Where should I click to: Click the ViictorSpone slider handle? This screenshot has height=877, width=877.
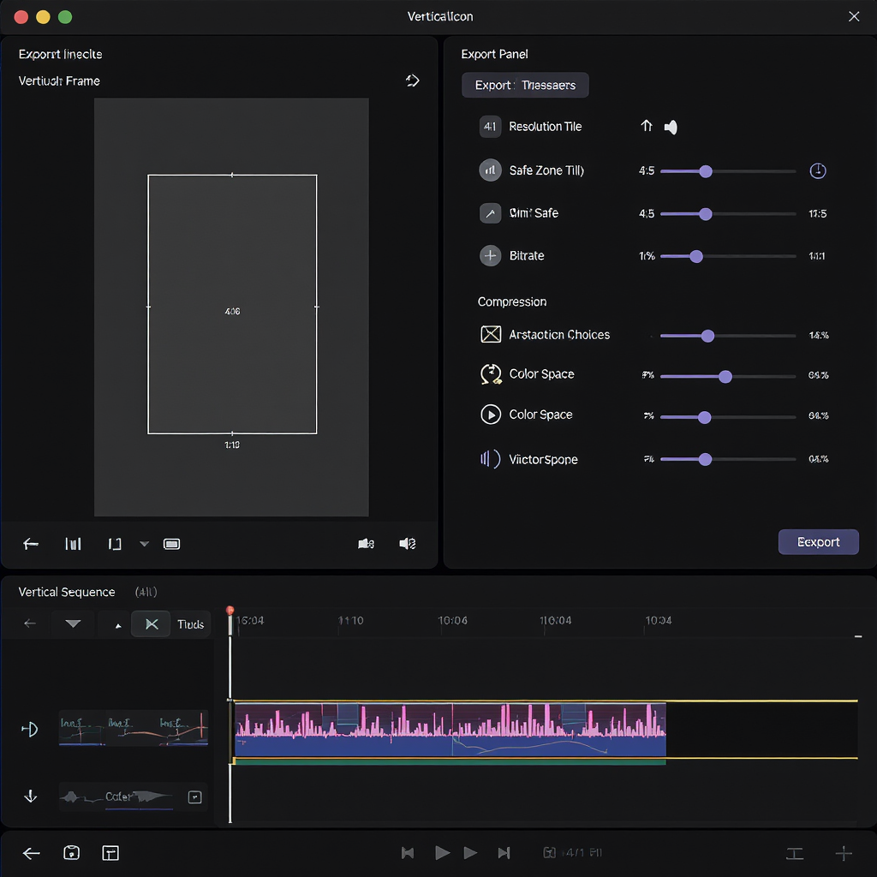(706, 459)
